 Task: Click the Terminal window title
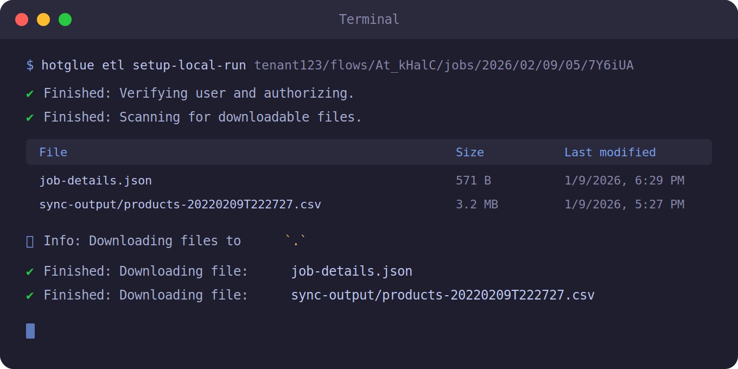369,20
